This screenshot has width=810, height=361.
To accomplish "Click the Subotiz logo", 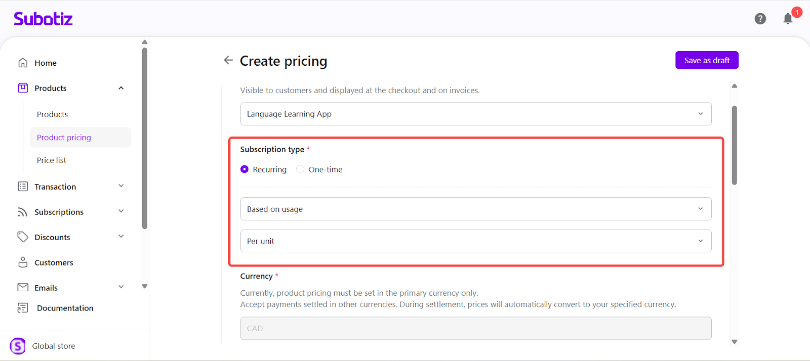I will pyautogui.click(x=43, y=19).
